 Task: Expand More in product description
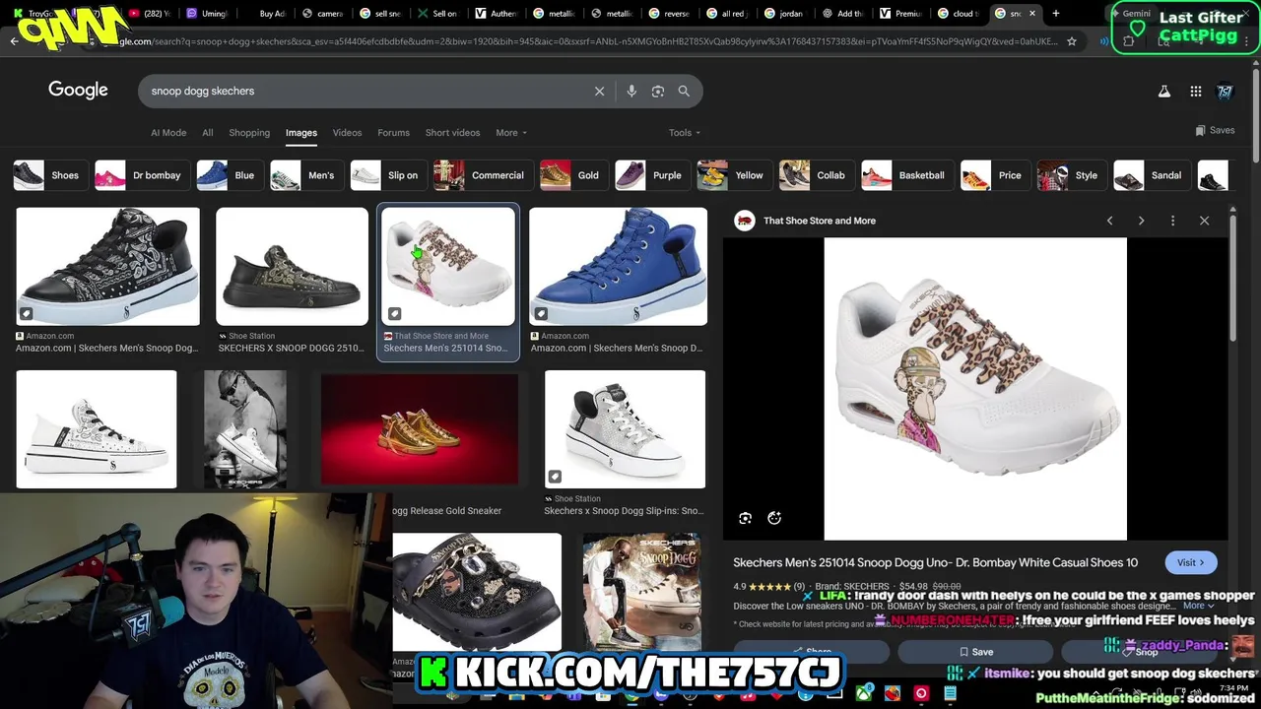click(1198, 606)
